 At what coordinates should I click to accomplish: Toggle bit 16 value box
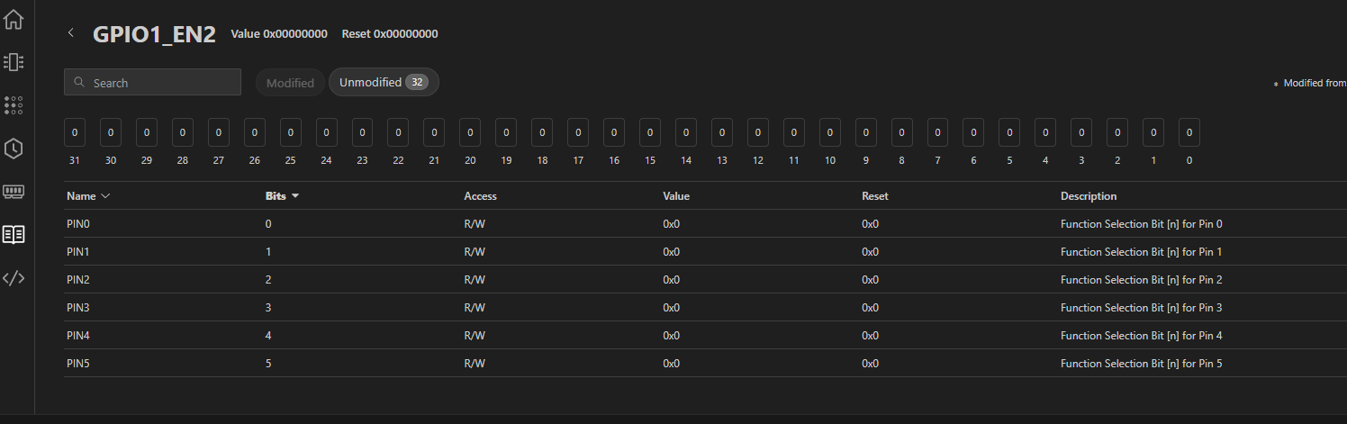(x=614, y=132)
